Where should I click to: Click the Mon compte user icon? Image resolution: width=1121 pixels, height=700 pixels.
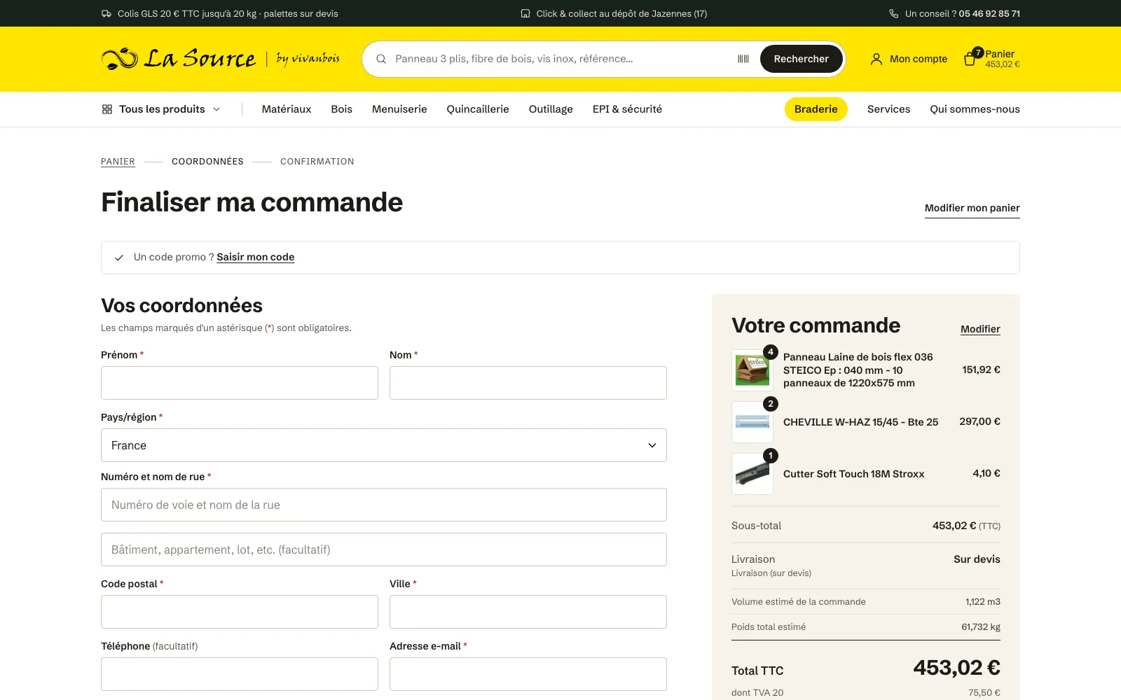click(x=876, y=59)
